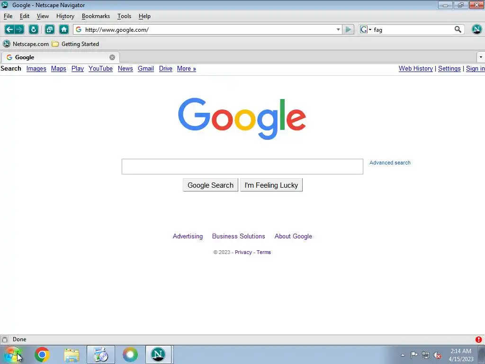Viewport: 485px width, 364px height.
Task: Open the Help menu
Action: coord(144,16)
